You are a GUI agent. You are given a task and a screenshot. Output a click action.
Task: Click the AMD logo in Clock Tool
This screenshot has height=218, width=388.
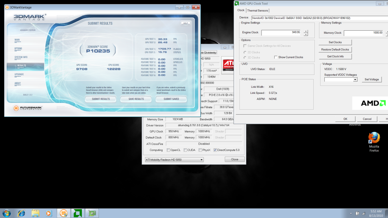pyautogui.click(x=373, y=103)
